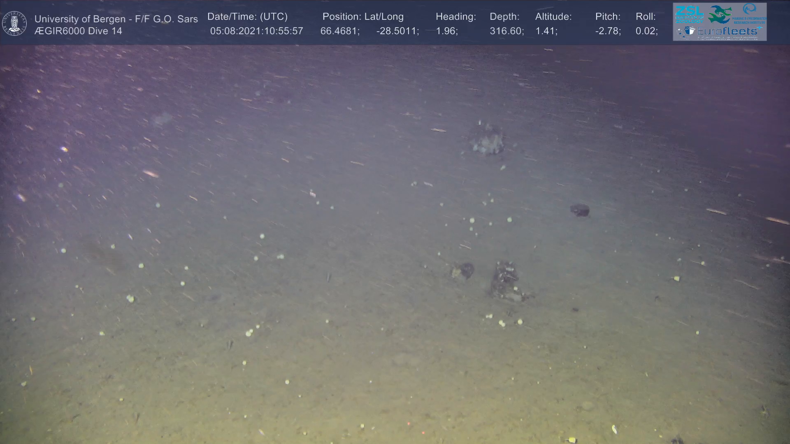Click the green-blue twin fish logo
This screenshot has width=790, height=444.
[x=720, y=14]
